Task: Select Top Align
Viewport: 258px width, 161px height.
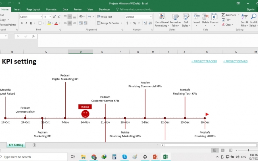Action: coord(65,17)
